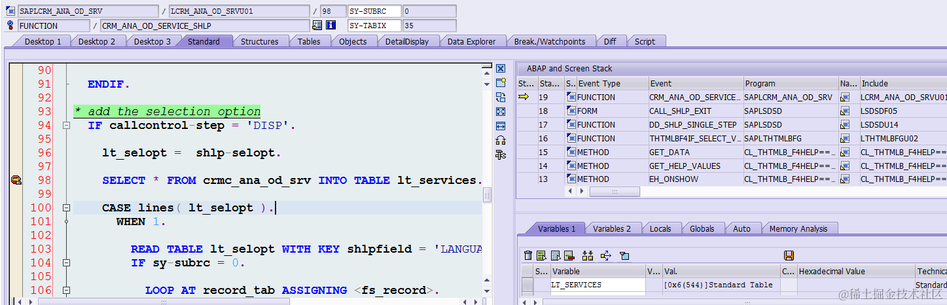Click the Variable column header

[598, 271]
